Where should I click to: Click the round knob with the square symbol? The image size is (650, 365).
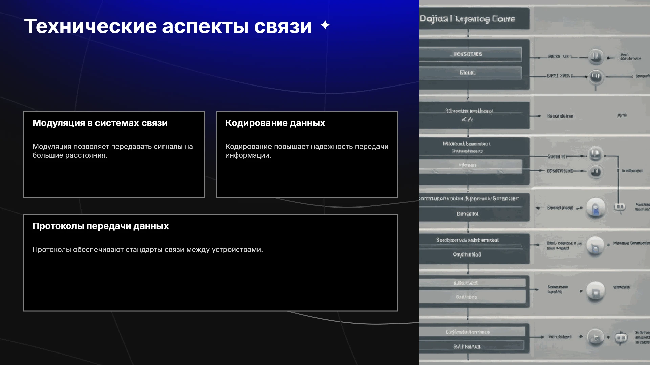595,291
